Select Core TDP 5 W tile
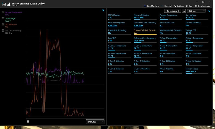 (119, 40)
